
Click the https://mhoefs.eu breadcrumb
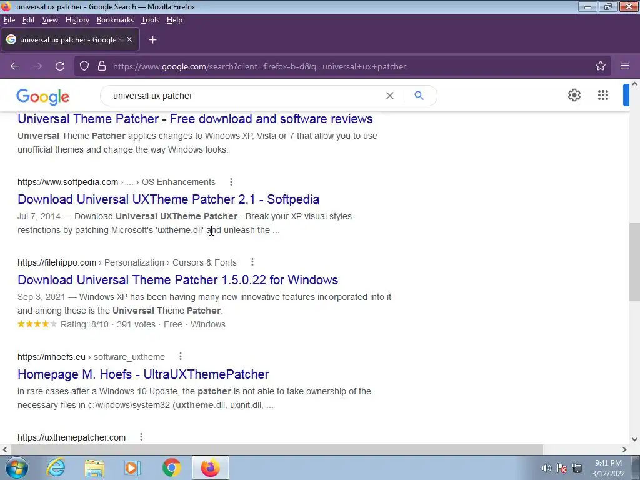click(x=51, y=357)
